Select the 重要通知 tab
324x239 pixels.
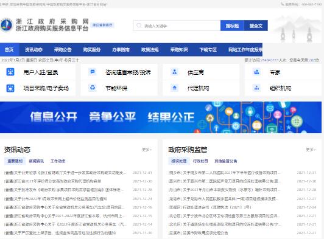coord(15,161)
